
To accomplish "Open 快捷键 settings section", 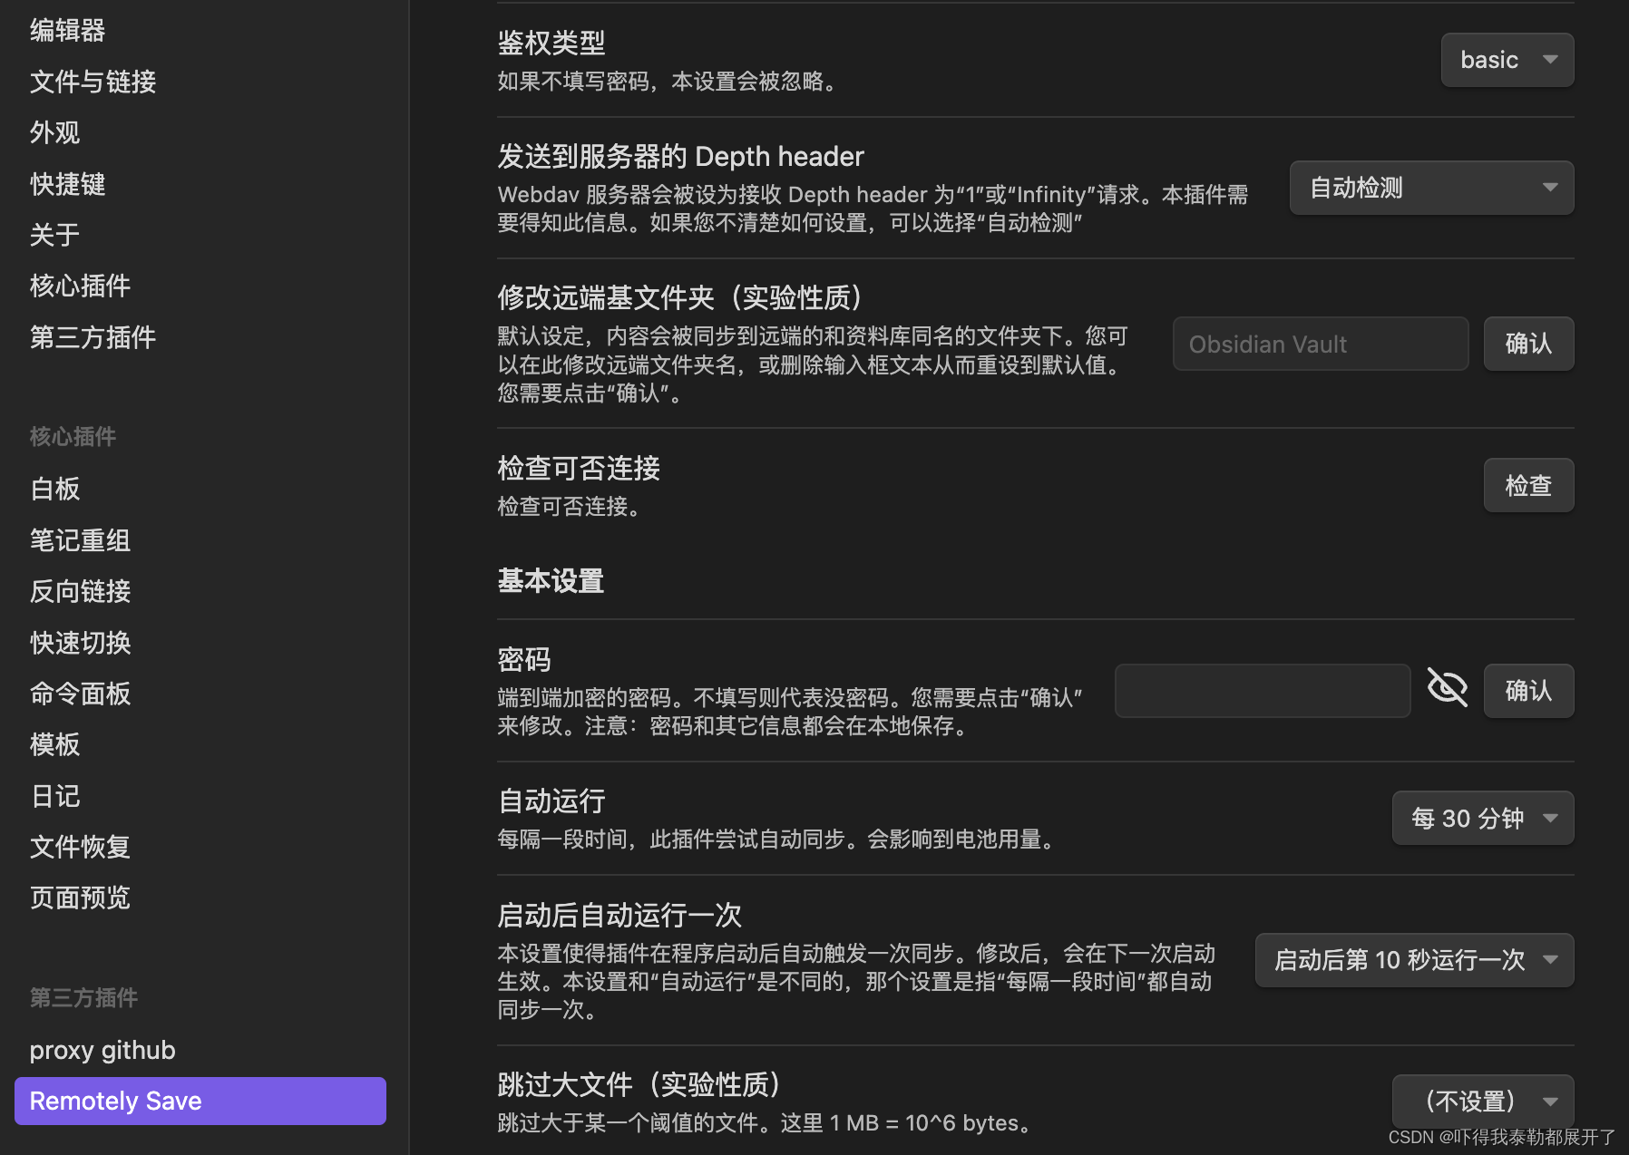I will tap(67, 184).
